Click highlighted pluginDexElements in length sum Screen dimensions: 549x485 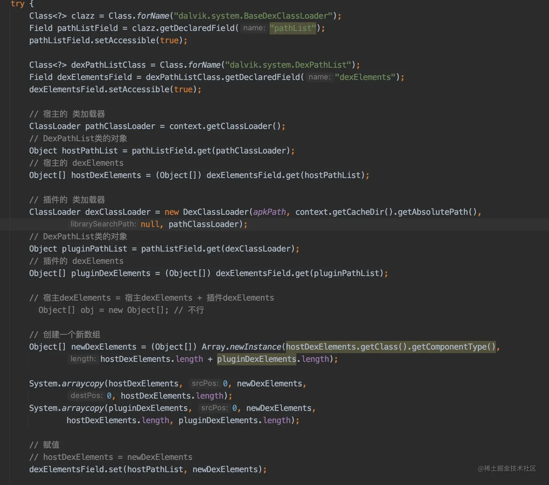[x=257, y=359]
